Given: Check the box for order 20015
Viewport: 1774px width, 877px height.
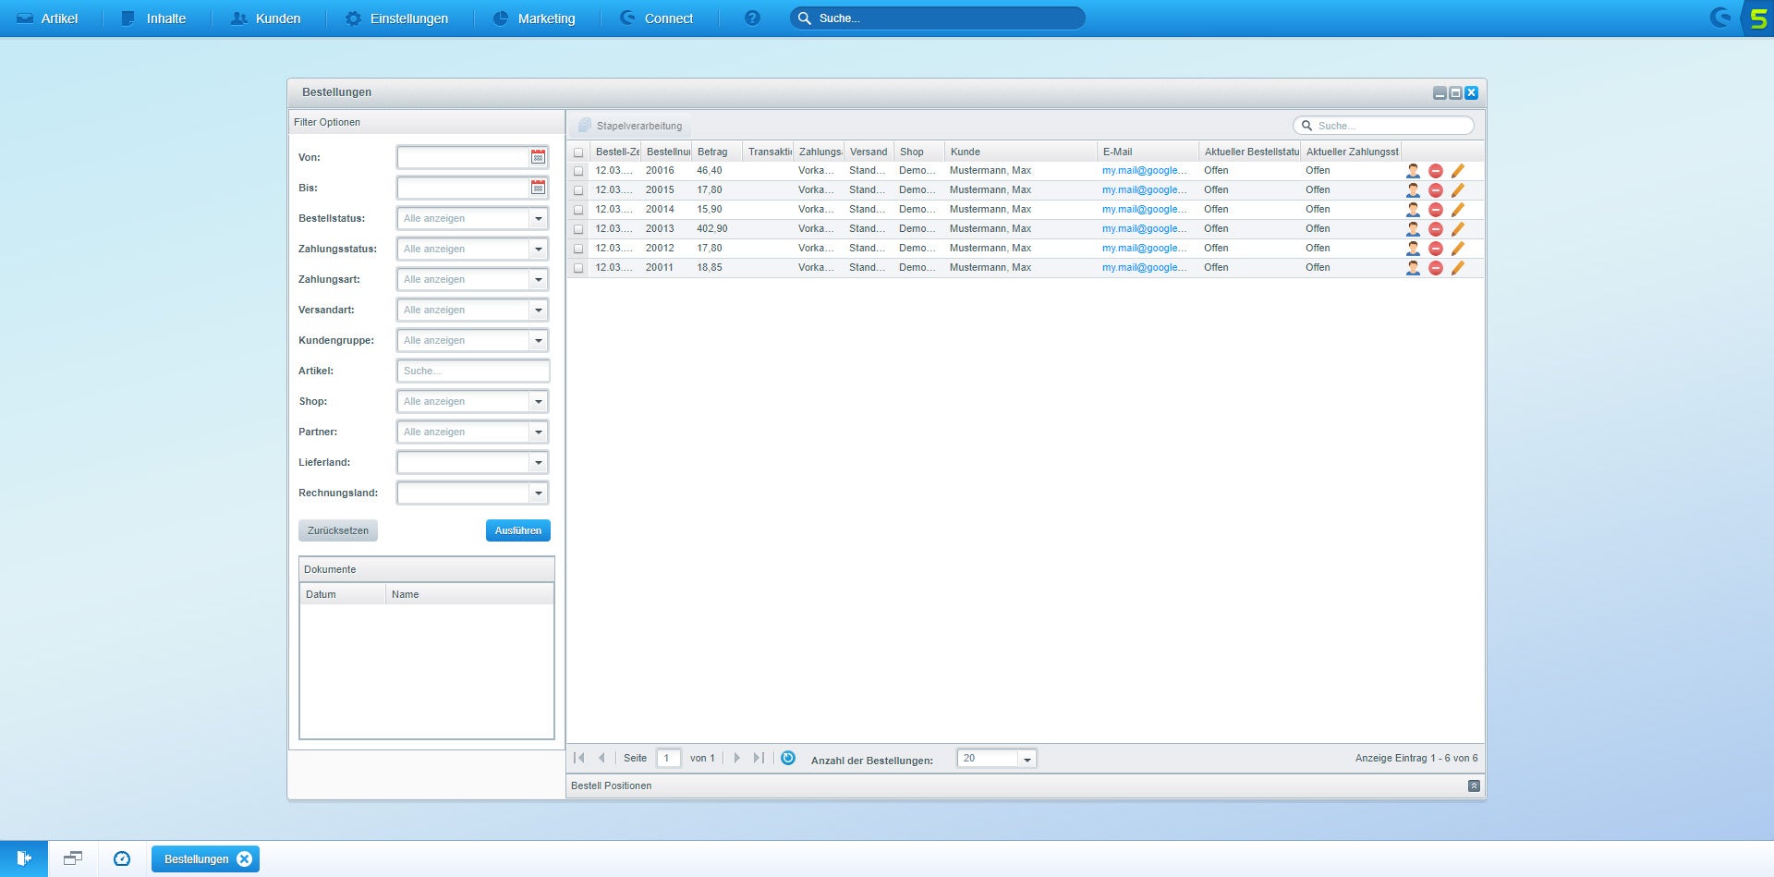Looking at the screenshot, I should 578,190.
